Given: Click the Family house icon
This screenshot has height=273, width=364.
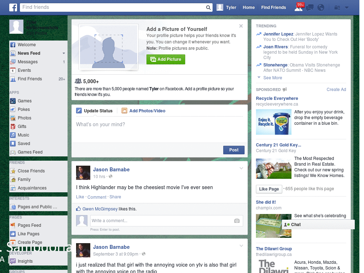Looking at the screenshot, I should (x=13, y=180).
